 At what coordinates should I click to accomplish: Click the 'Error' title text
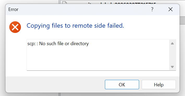pos(13,9)
